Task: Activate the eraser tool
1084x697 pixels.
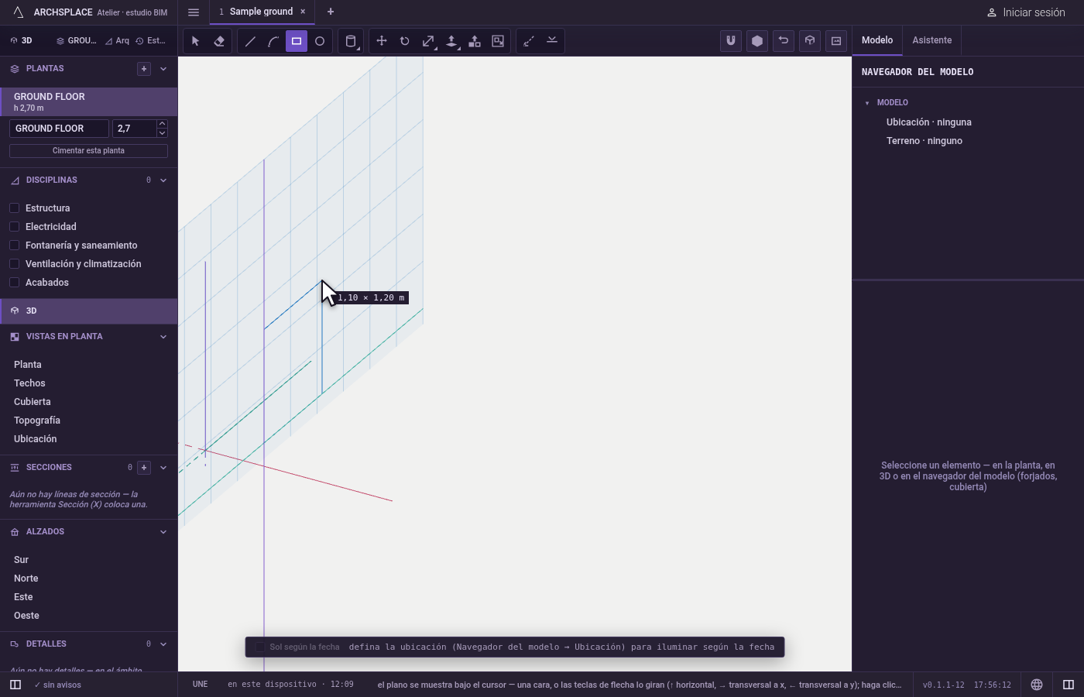Action: click(219, 41)
